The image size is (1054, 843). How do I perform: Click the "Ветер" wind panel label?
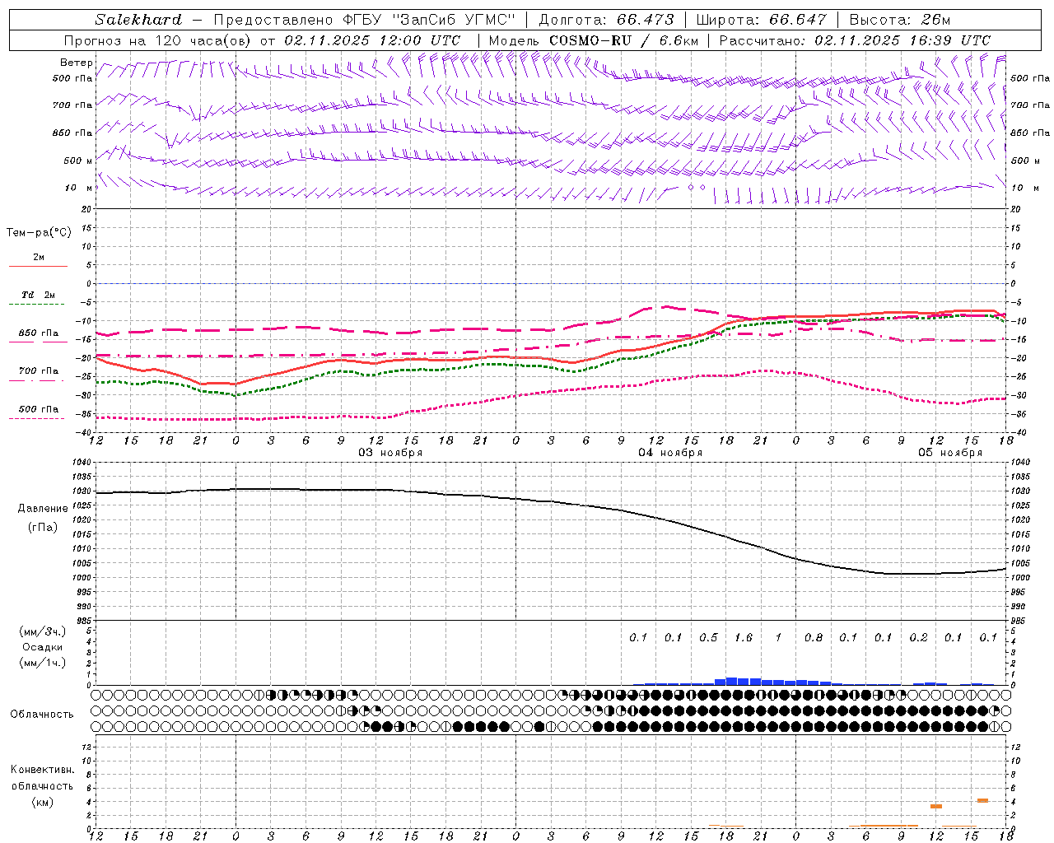pyautogui.click(x=77, y=63)
